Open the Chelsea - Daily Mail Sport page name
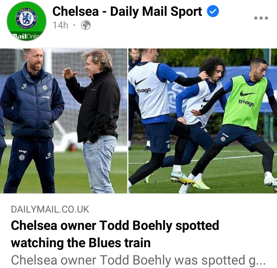Image resolution: width=277 pixels, height=268 pixels. click(x=127, y=12)
